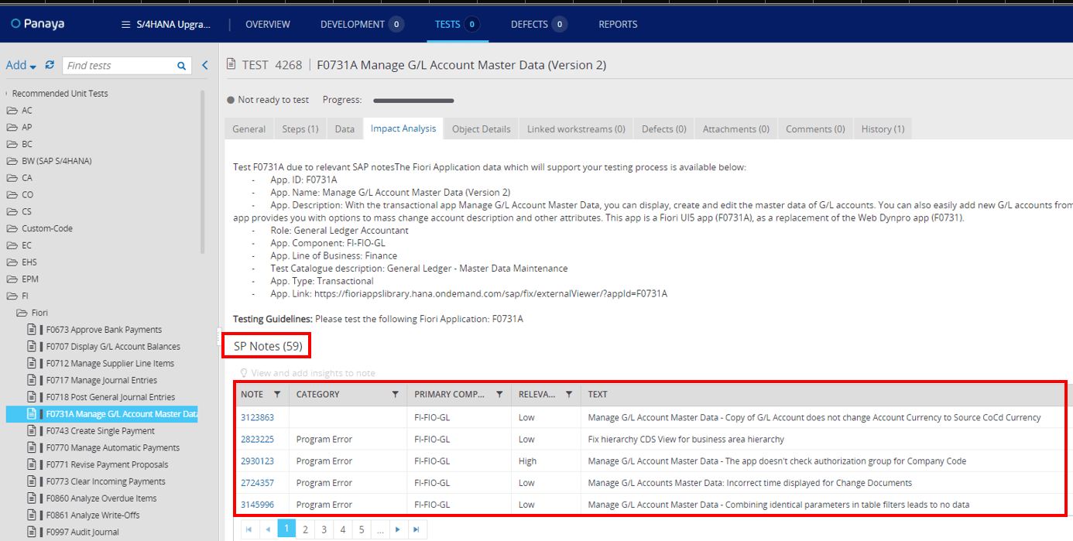The width and height of the screenshot is (1073, 541).
Task: Select F0717 Manage Journal Entries test
Action: [x=101, y=380]
